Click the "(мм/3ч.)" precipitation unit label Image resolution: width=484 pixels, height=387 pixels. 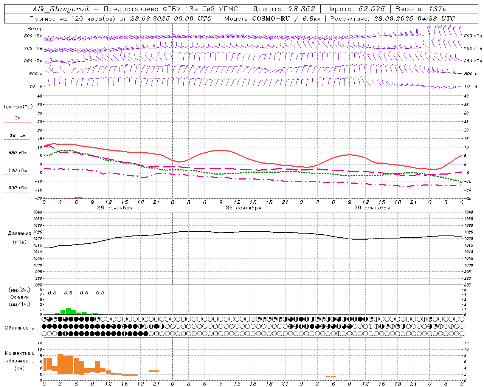click(19, 290)
